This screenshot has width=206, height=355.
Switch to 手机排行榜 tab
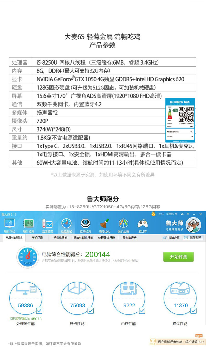coord(60,238)
